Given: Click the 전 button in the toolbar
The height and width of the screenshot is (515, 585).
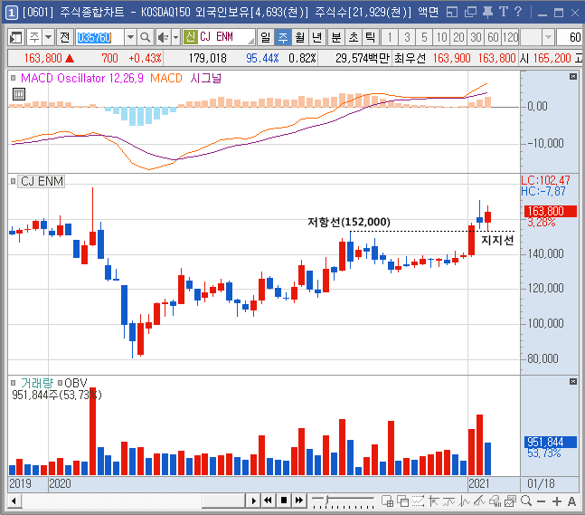Looking at the screenshot, I should (64, 37).
